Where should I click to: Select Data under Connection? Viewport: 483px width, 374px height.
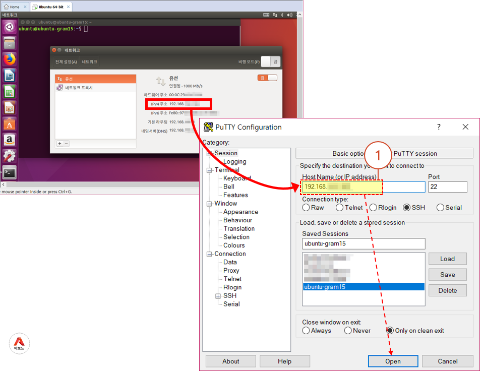coord(230,262)
